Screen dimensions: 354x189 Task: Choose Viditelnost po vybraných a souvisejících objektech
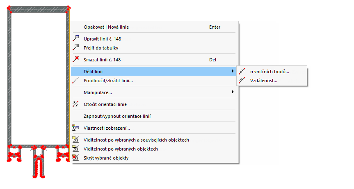click(136, 140)
